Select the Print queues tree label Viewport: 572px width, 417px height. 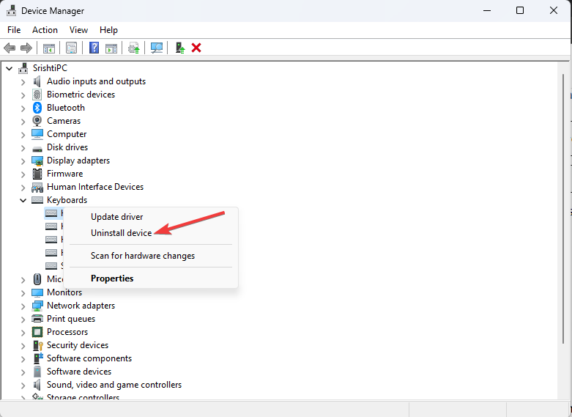71,319
